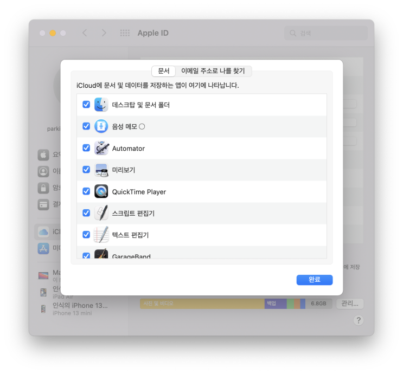Click the Automator robot icon
403x374 pixels.
(101, 148)
